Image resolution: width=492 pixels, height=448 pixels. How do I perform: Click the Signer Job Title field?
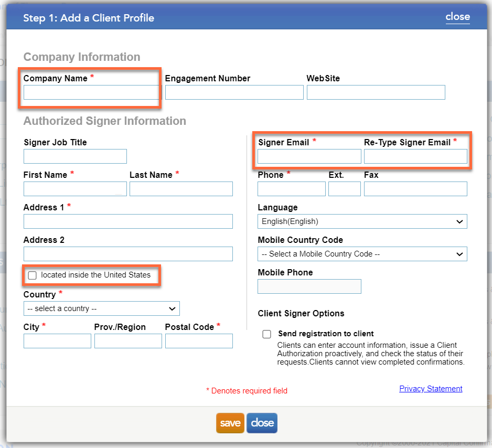(75, 156)
